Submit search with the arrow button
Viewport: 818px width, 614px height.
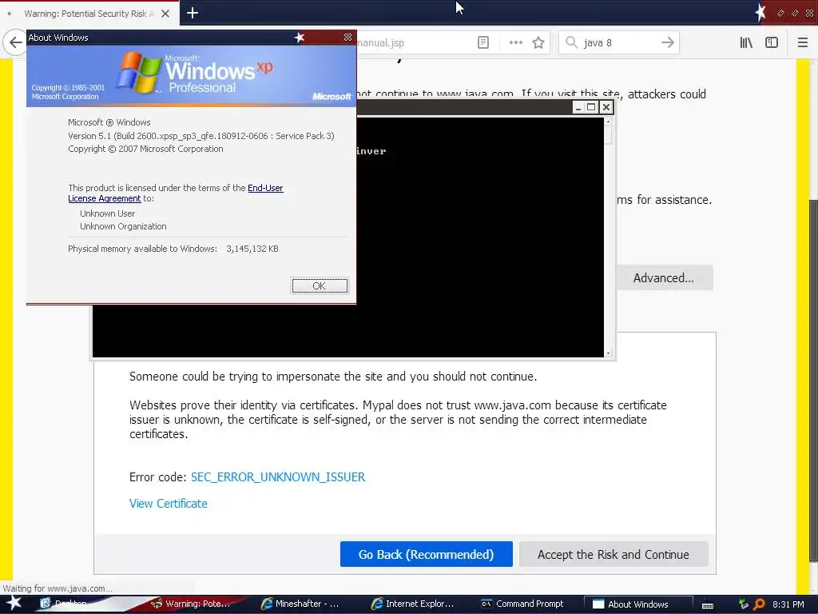(x=668, y=42)
